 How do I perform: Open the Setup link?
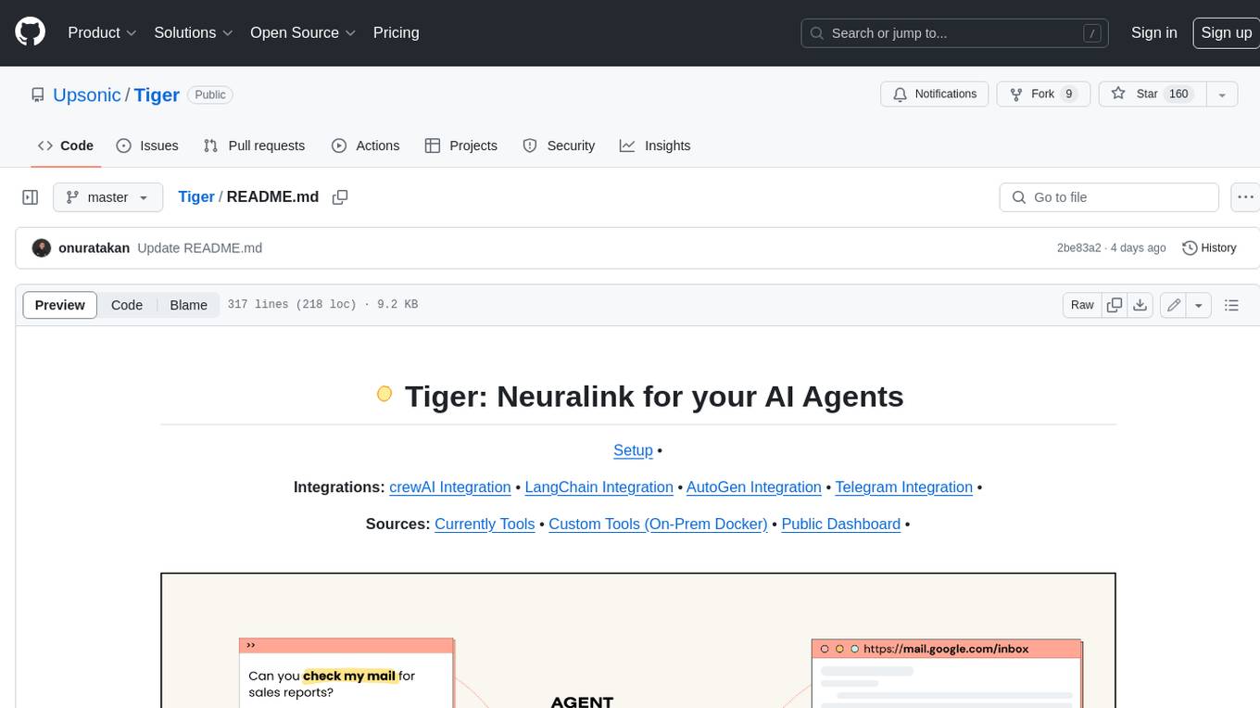tap(633, 450)
